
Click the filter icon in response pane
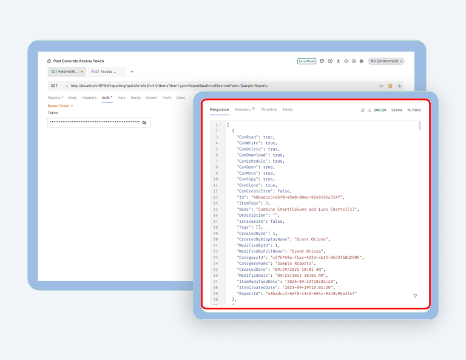tap(416, 296)
